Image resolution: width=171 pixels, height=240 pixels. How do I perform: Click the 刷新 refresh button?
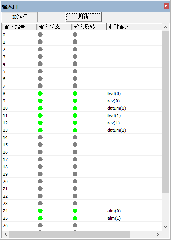[83, 17]
